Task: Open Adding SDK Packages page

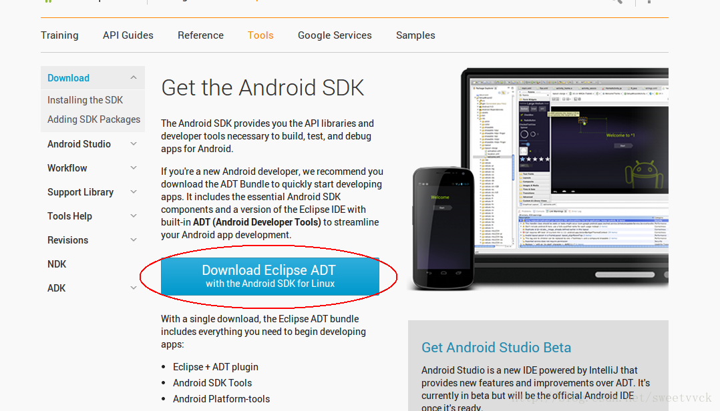Action: [x=94, y=119]
